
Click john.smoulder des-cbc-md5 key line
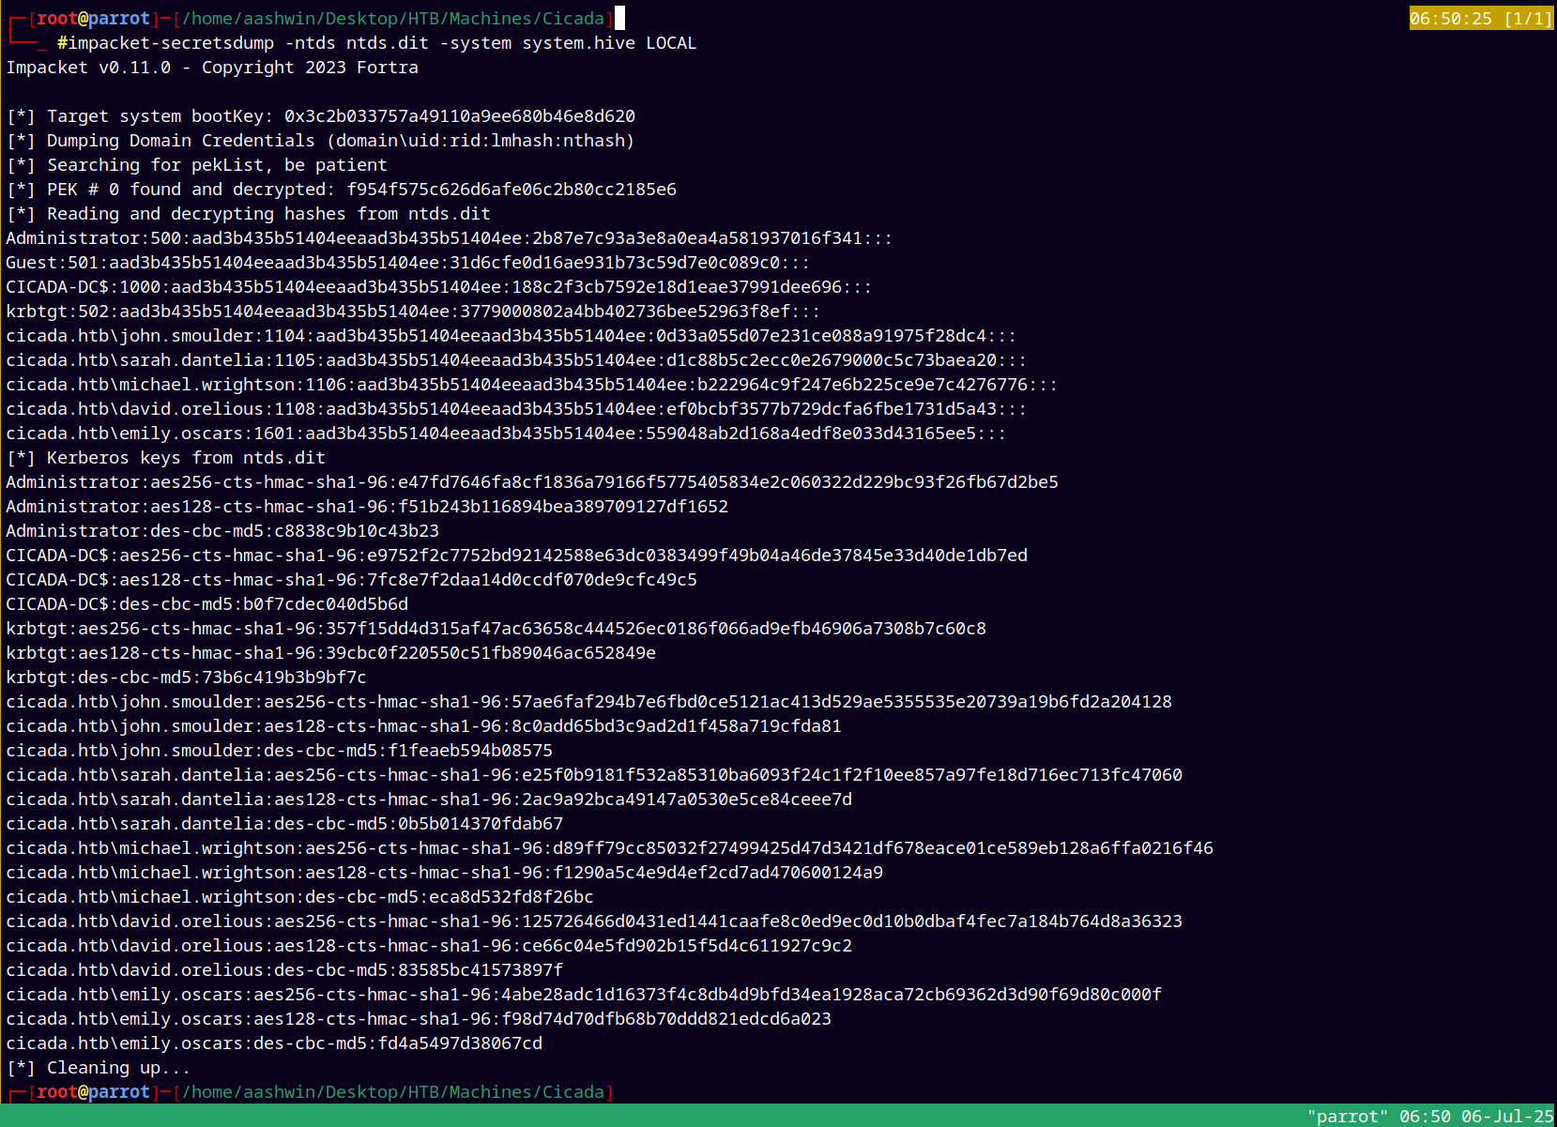point(280,751)
